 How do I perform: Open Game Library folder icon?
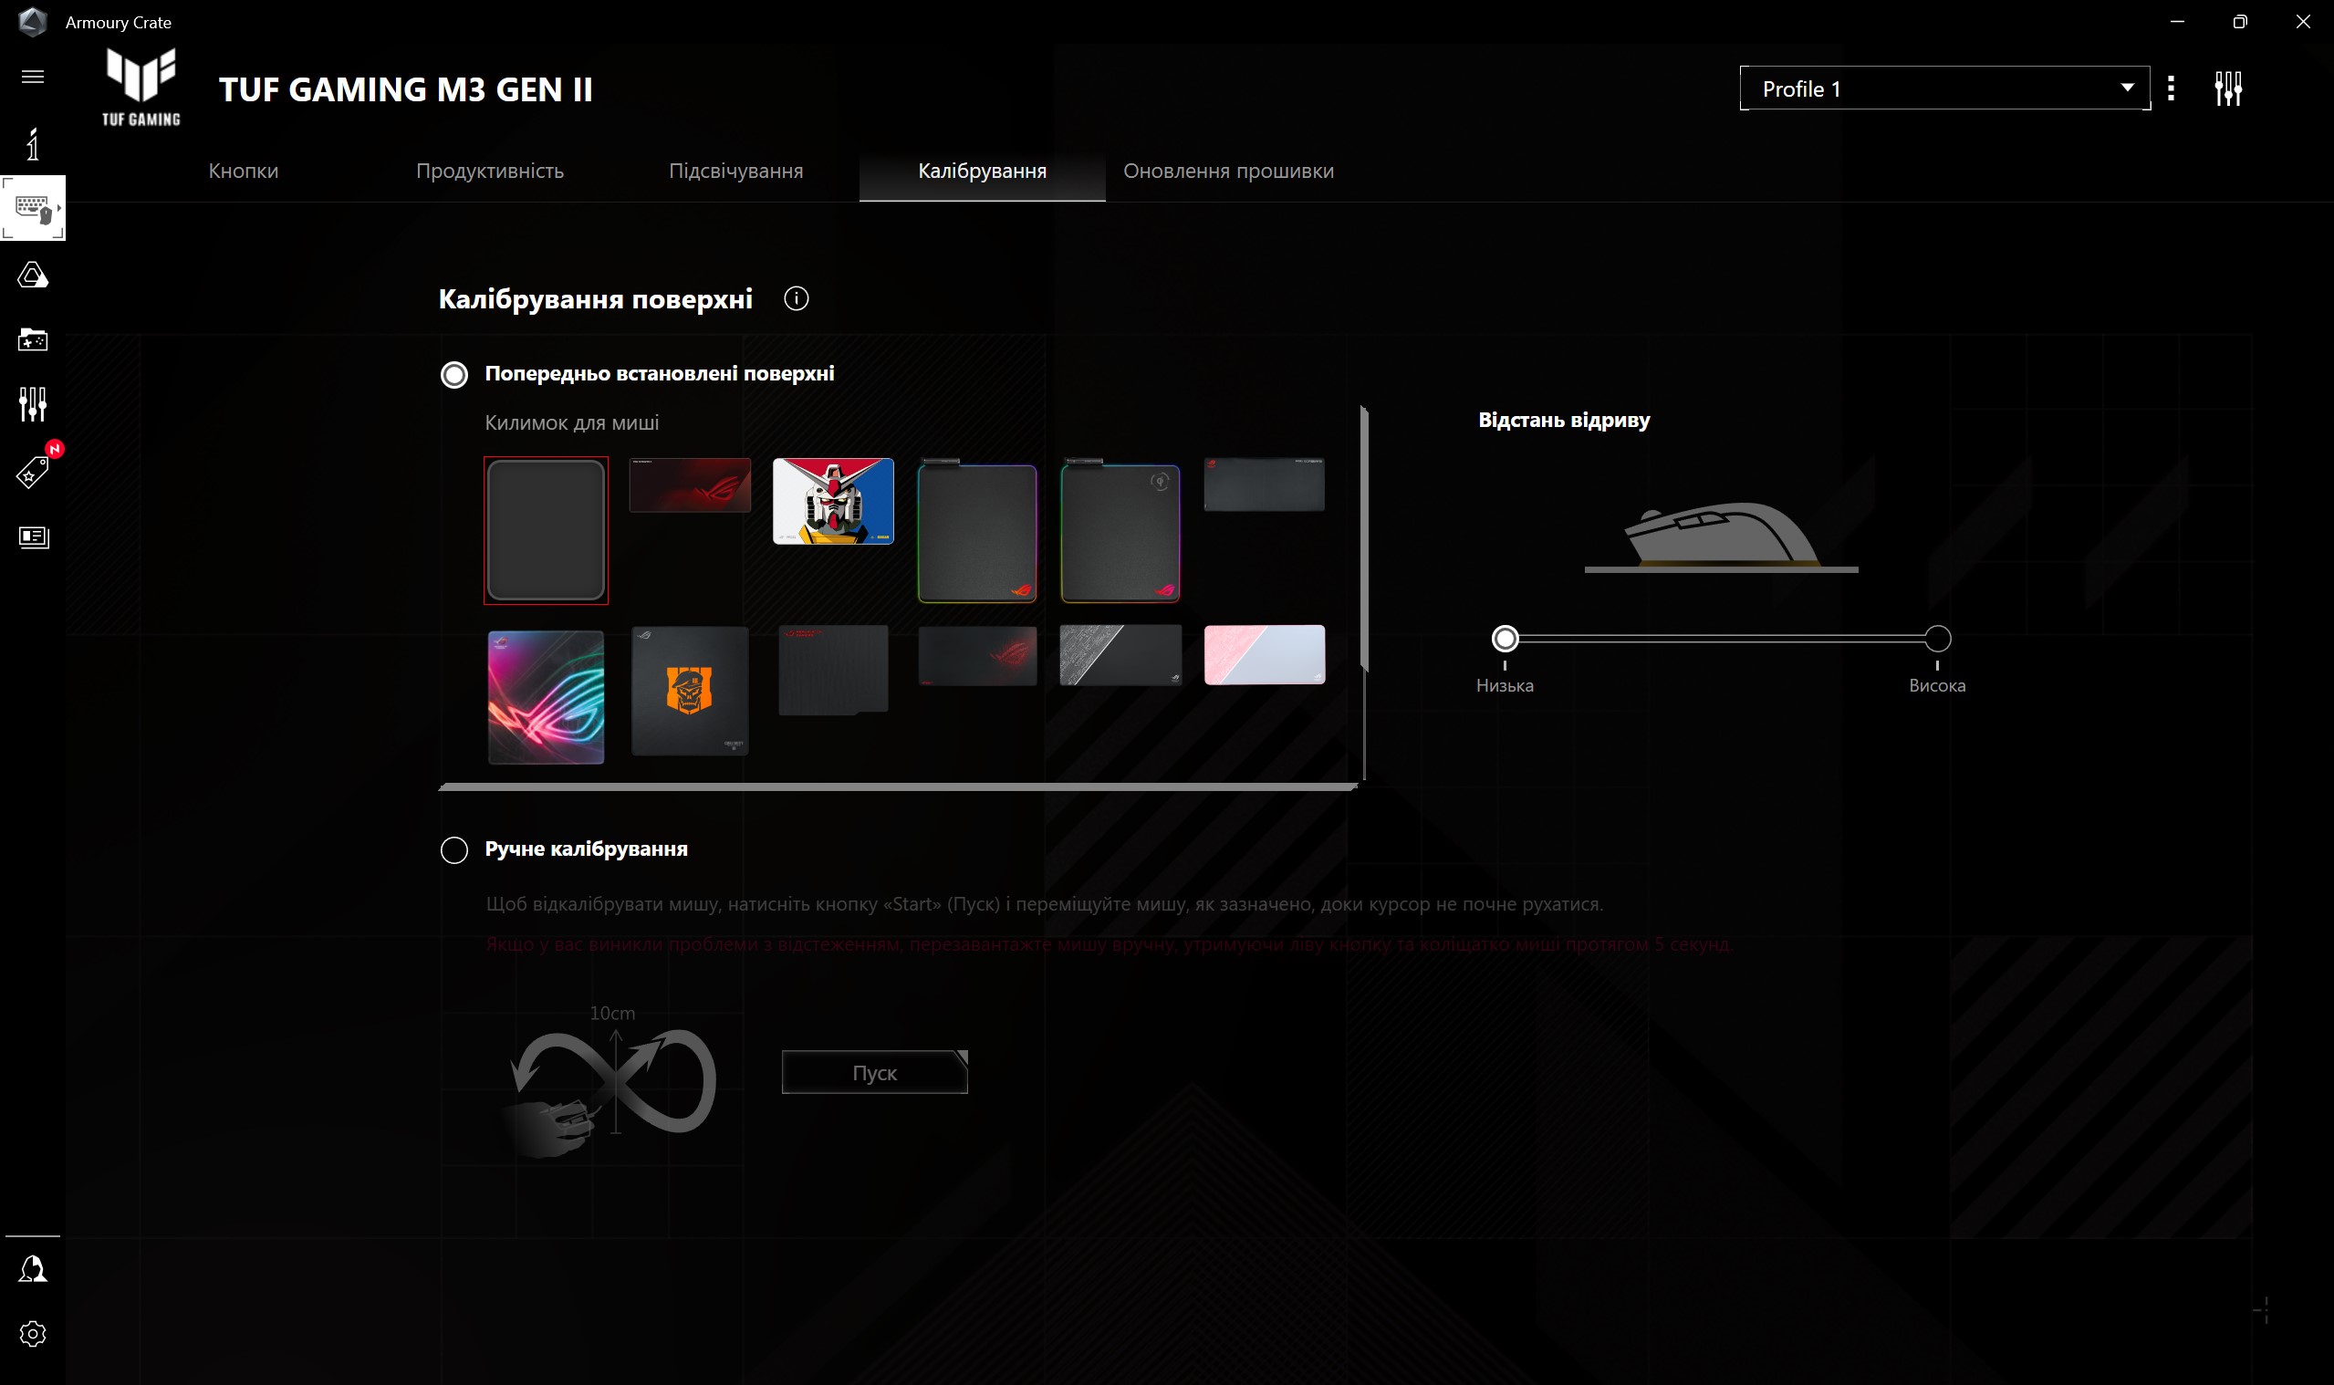[33, 339]
